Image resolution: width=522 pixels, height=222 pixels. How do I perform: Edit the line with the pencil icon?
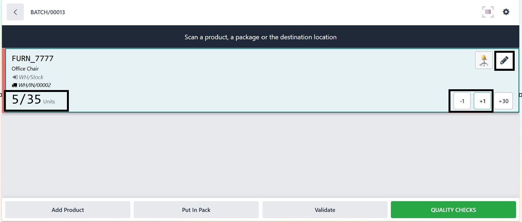pyautogui.click(x=504, y=60)
